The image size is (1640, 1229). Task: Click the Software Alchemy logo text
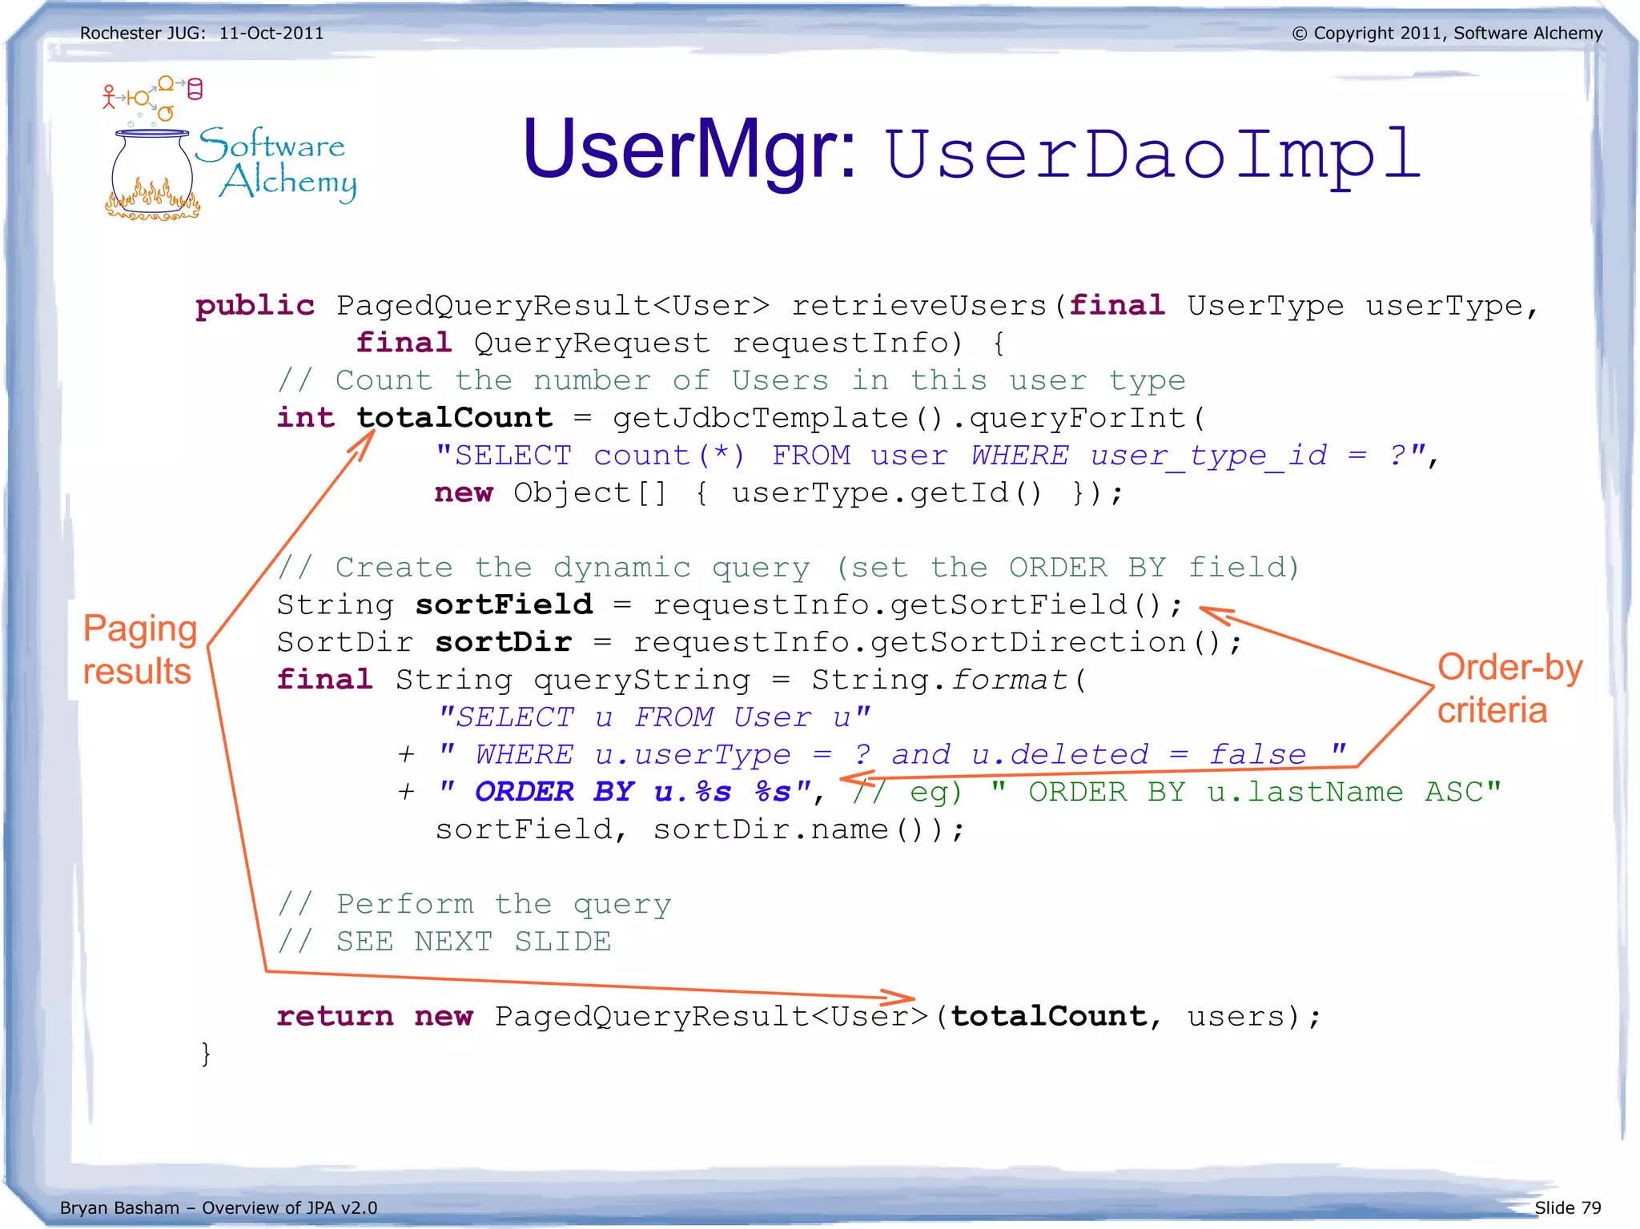pyautogui.click(x=276, y=164)
